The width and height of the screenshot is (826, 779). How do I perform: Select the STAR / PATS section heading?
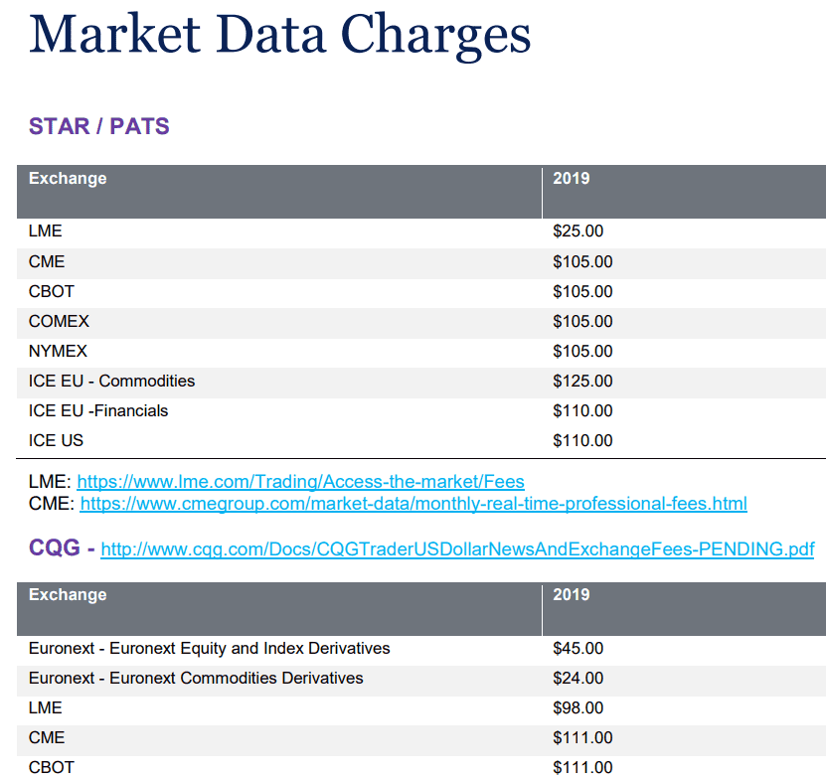pos(99,126)
